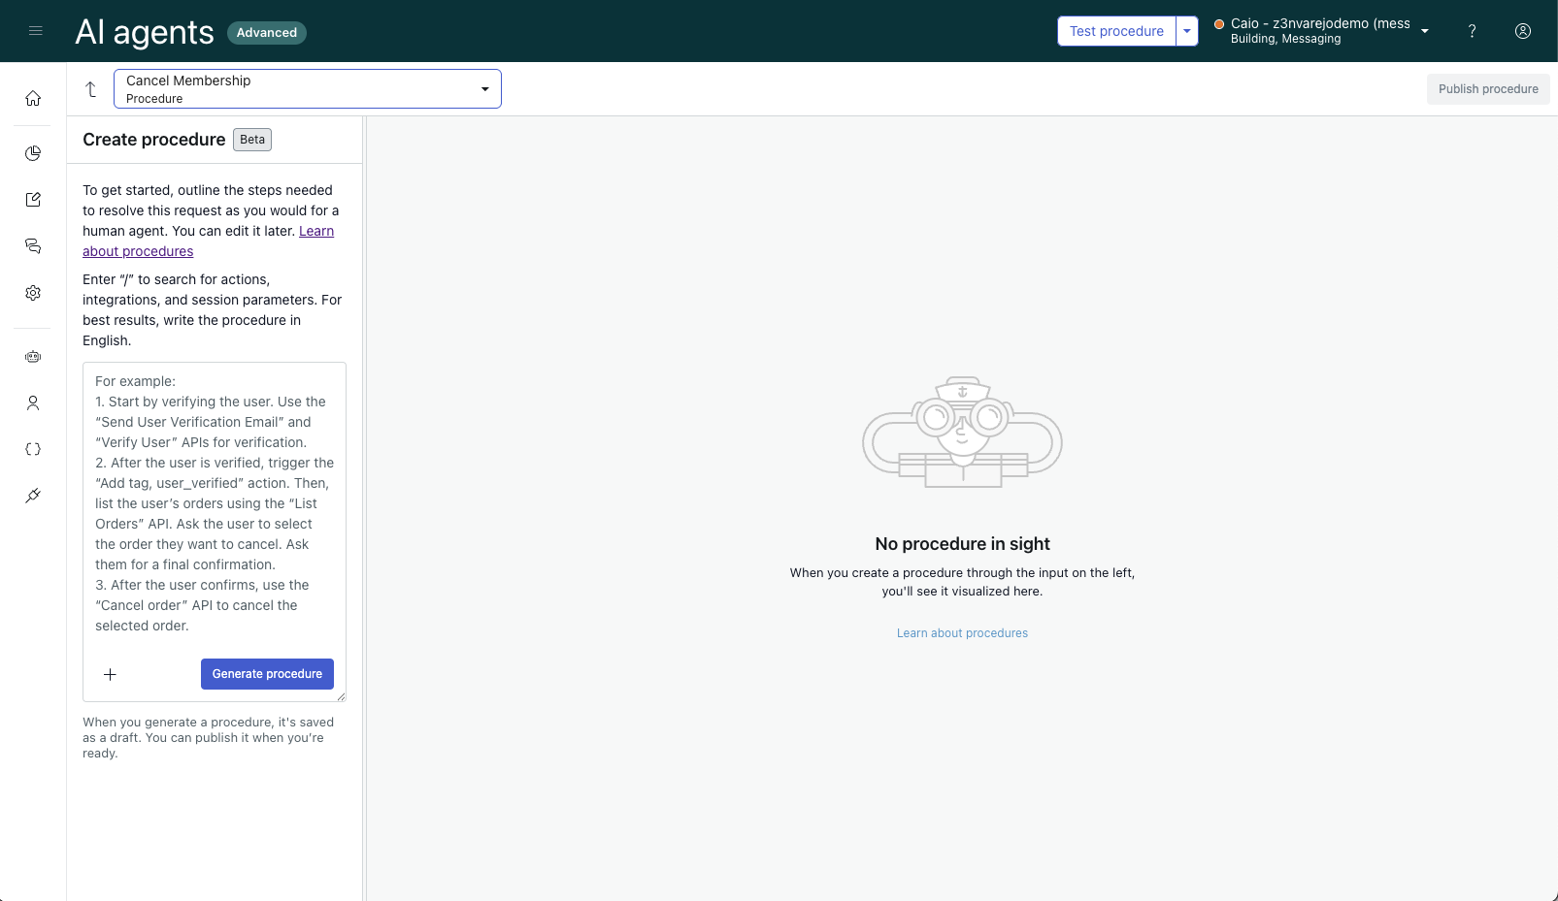Image resolution: width=1558 pixels, height=901 pixels.
Task: Open the curly braces API icon
Action: pos(33,449)
